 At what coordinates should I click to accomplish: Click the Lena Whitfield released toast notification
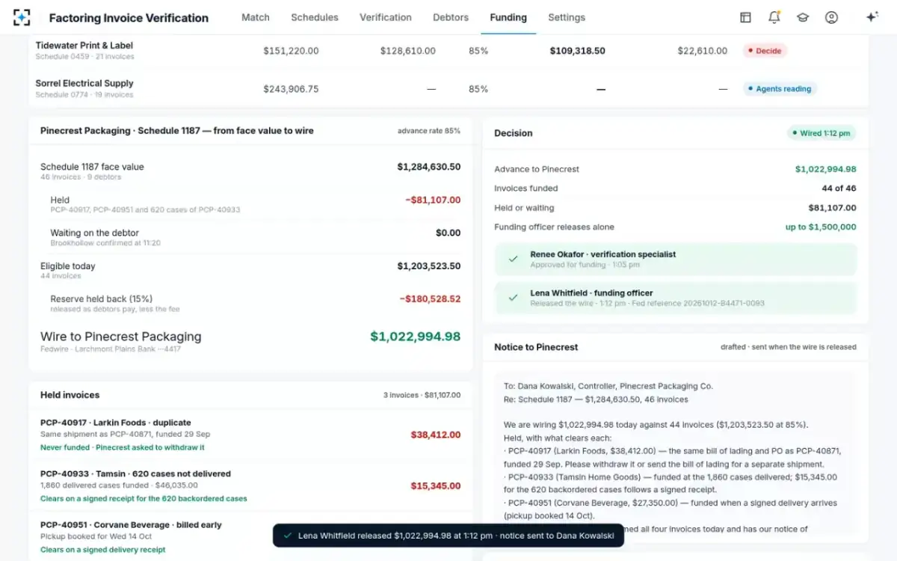click(x=448, y=536)
